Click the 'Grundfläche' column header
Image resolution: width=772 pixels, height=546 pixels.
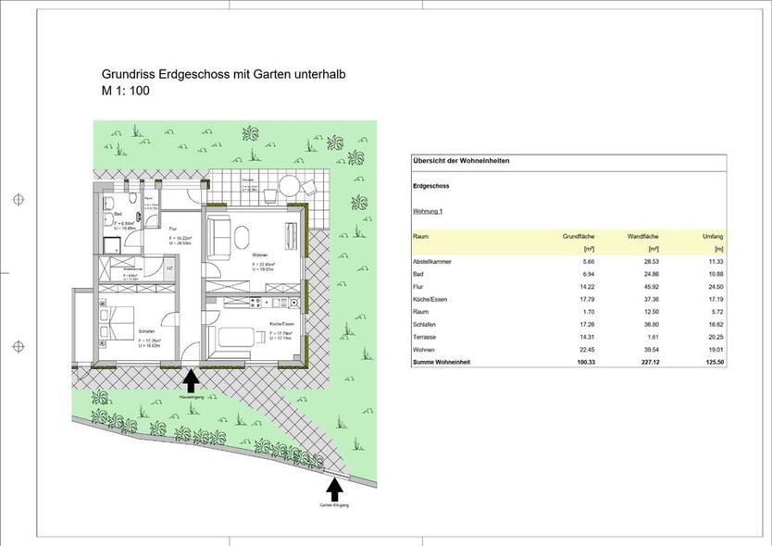click(579, 236)
